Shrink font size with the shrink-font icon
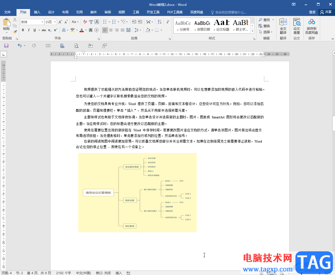Viewport: 335px width, 275px height. click(x=66, y=22)
